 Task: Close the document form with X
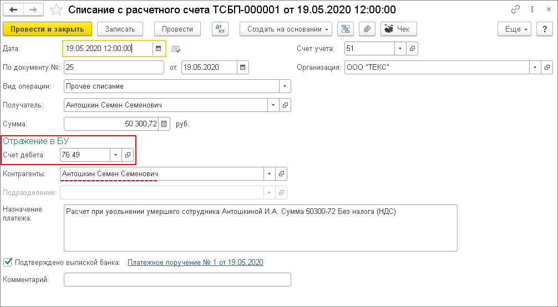tap(549, 10)
